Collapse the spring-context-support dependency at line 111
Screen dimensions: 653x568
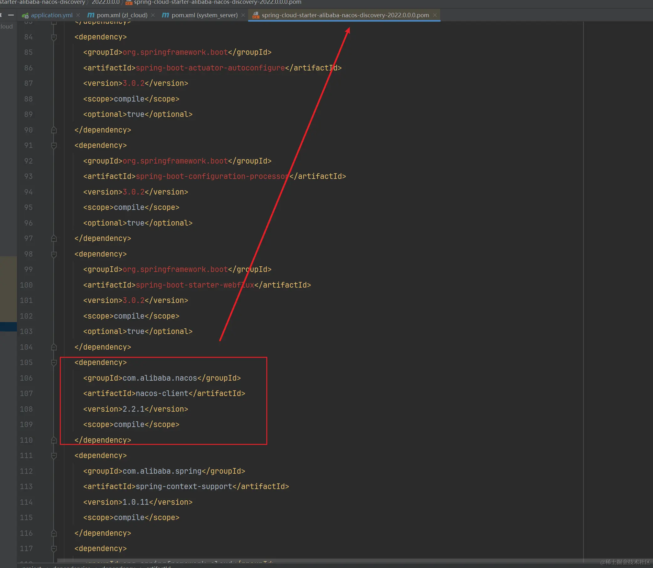tap(54, 456)
